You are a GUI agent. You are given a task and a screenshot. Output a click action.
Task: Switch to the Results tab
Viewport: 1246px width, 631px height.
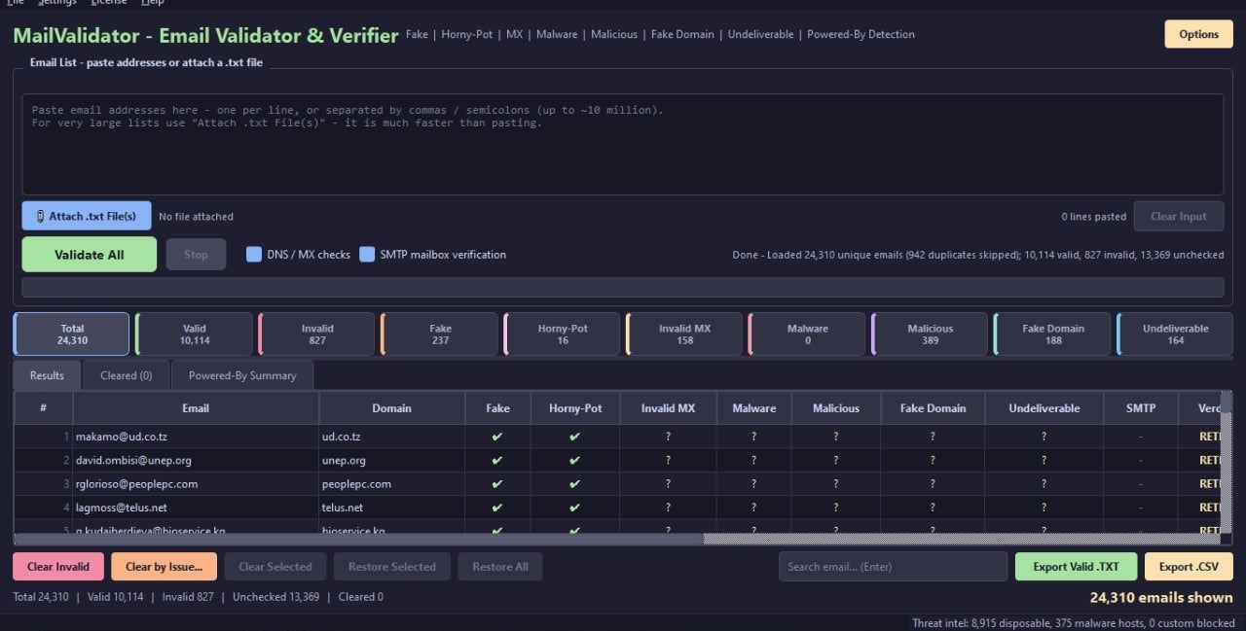pyautogui.click(x=47, y=375)
